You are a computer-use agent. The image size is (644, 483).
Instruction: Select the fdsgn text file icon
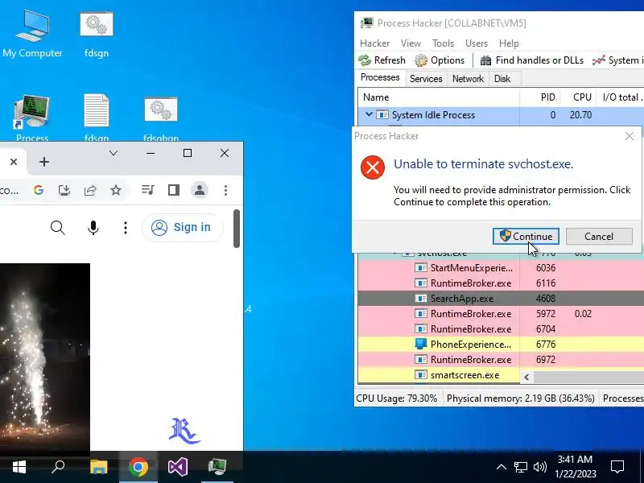(97, 118)
